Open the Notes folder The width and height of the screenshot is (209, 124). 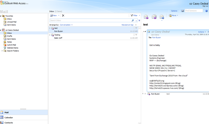pos(9,42)
